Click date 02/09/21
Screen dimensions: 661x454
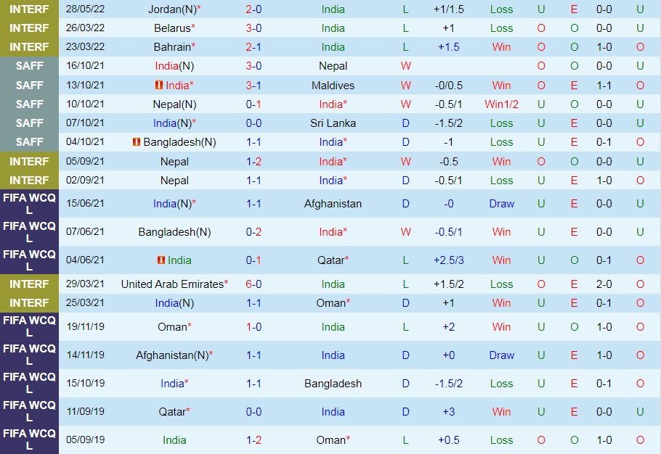(x=85, y=180)
